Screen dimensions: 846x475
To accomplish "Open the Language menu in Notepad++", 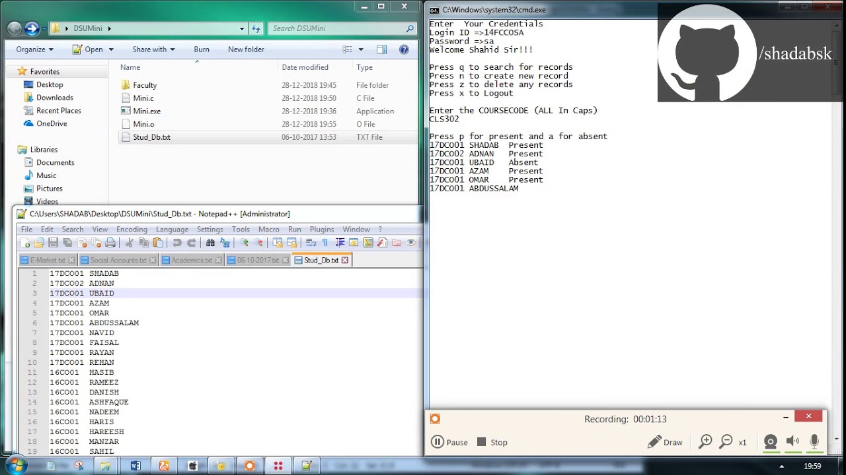I will point(172,229).
